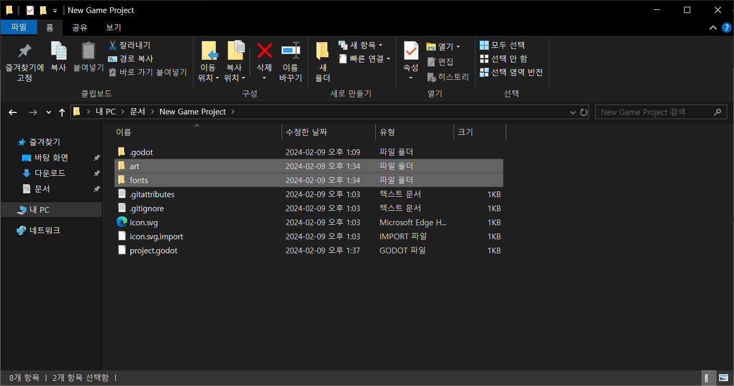Create a new folder with 새 폴더
This screenshot has height=386, width=734.
click(x=323, y=61)
